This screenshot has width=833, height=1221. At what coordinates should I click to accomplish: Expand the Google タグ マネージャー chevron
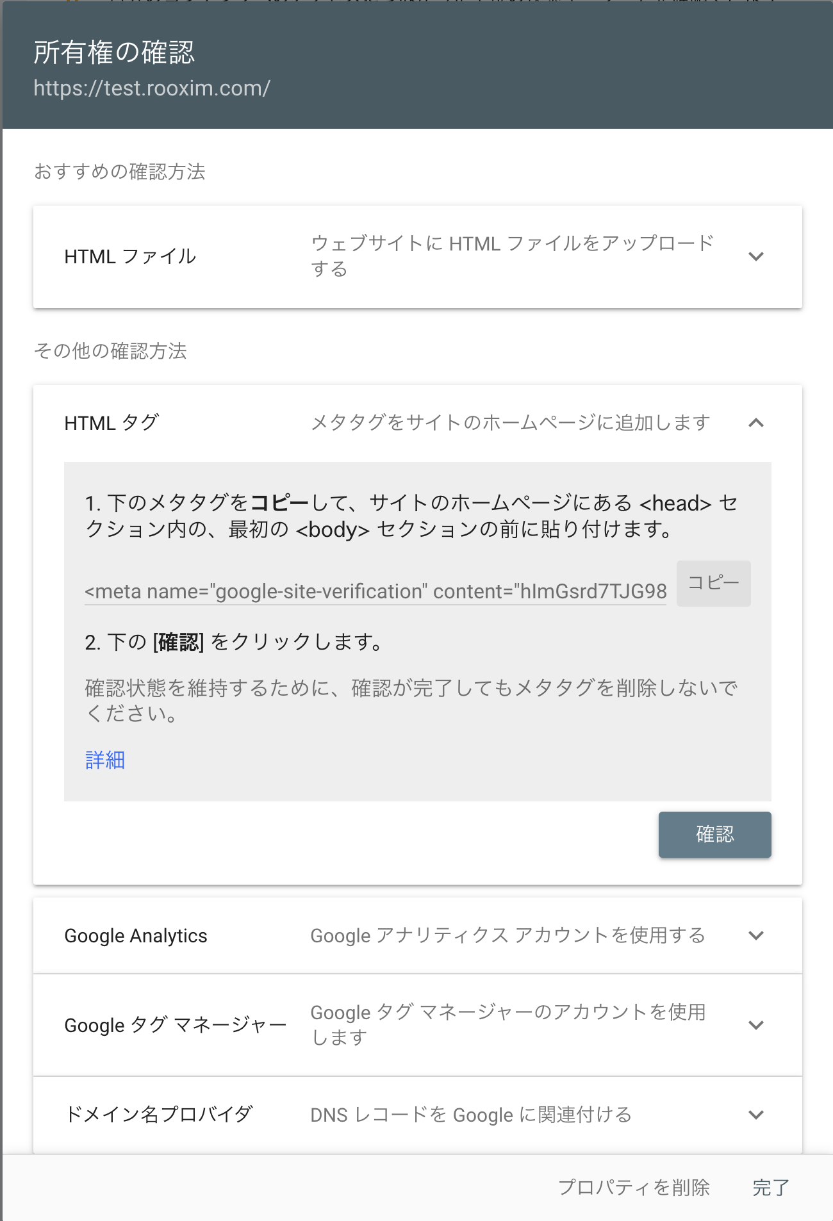[756, 1025]
